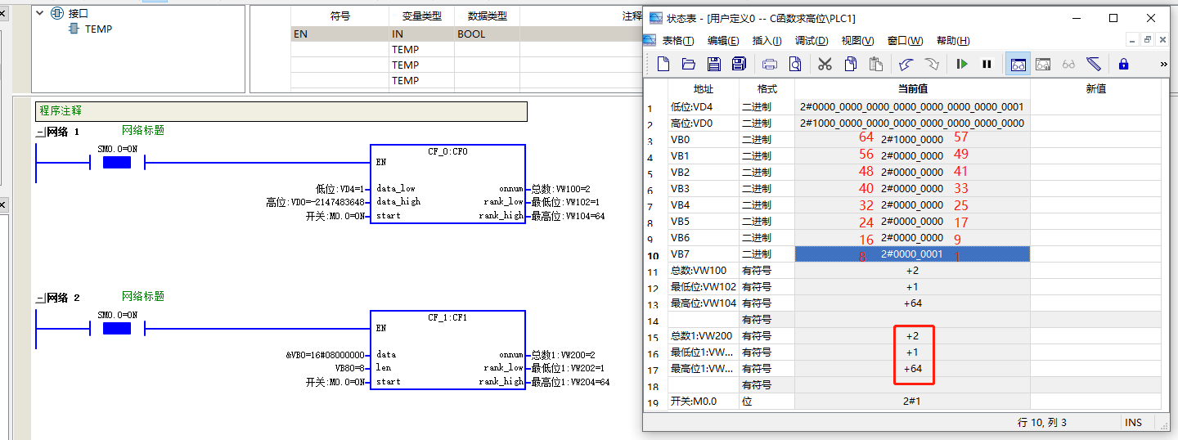Click the VB7 address cell
Screen dimensions: 1178x440
tap(704, 254)
